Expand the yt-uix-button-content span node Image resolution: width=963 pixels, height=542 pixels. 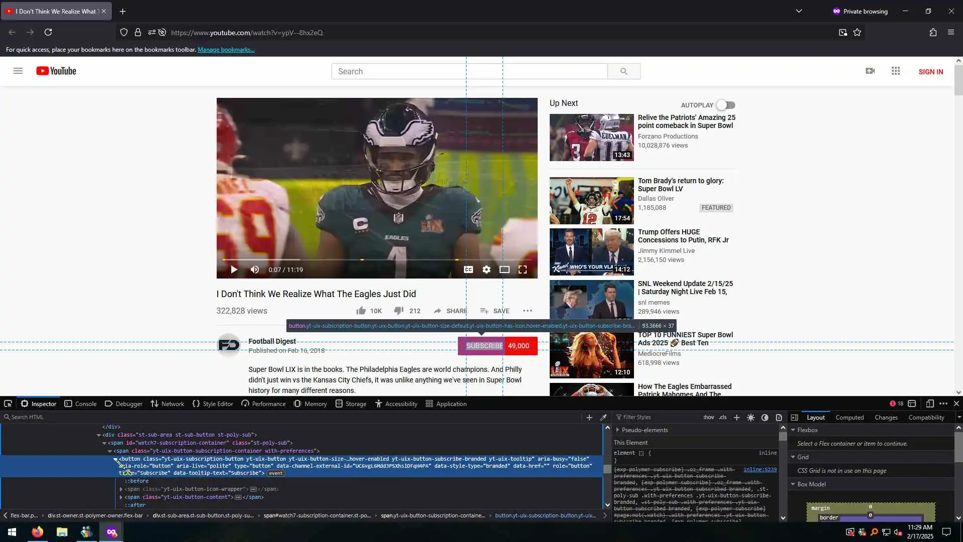121,497
